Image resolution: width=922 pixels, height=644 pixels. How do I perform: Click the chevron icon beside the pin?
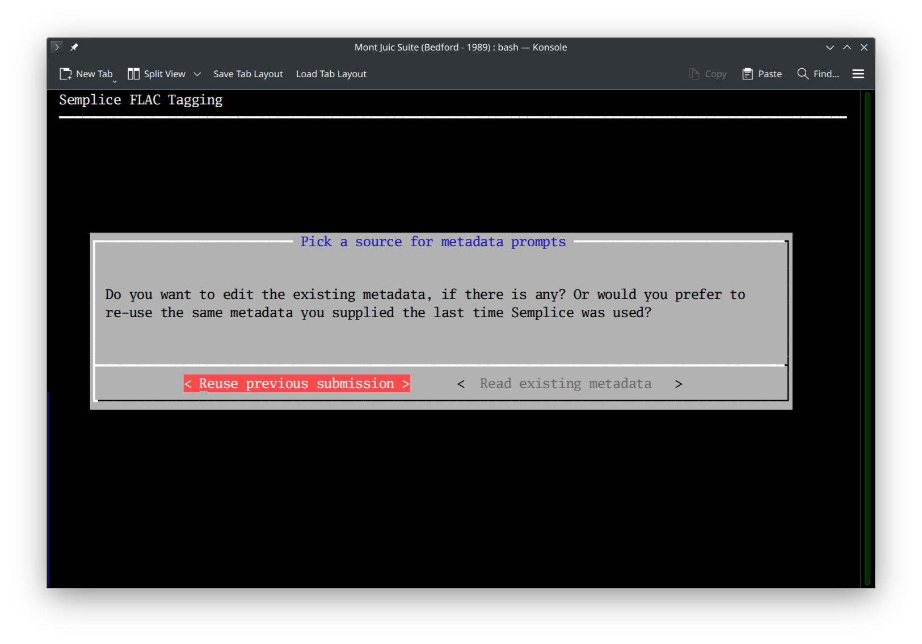(57, 47)
